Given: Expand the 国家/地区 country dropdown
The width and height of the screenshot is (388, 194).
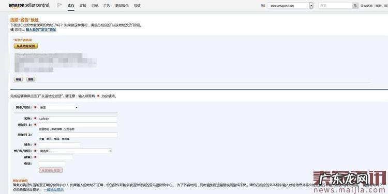Looking at the screenshot, I should 58,108.
